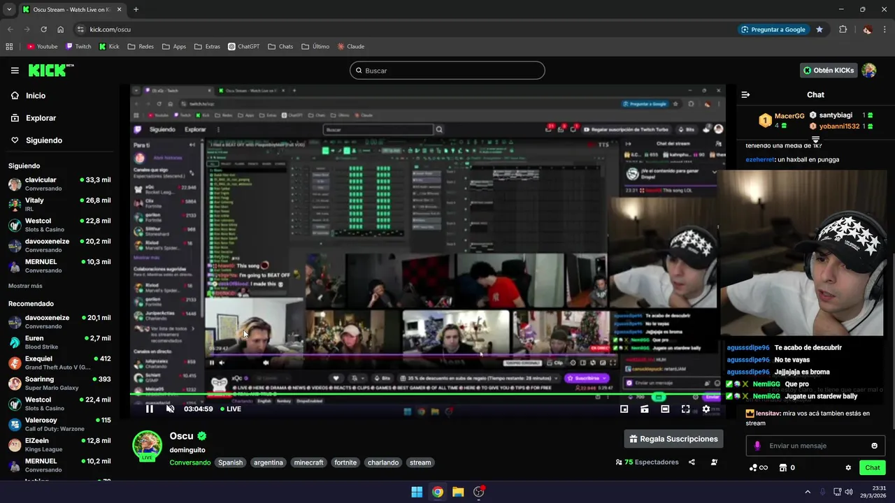Click Regala Suscripciones button
Viewport: 895px width, 503px height.
tap(673, 439)
